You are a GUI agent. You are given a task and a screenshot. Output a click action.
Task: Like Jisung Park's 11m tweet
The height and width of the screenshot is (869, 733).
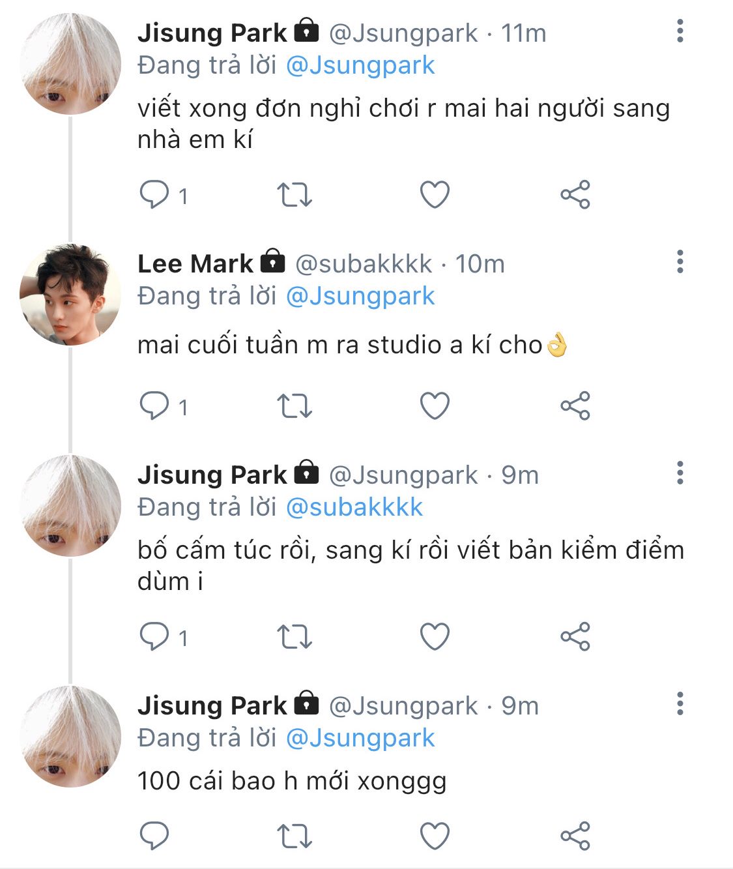pos(435,194)
